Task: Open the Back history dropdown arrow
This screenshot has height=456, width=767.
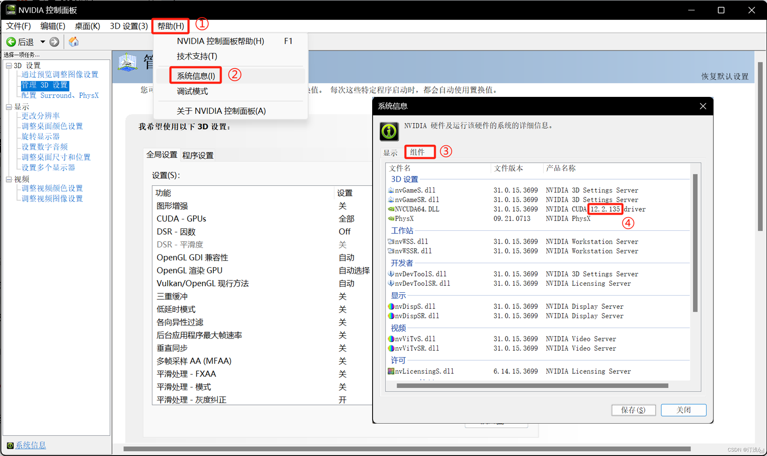Action: 43,42
